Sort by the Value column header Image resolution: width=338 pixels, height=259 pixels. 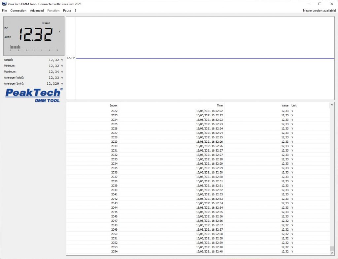(x=285, y=105)
